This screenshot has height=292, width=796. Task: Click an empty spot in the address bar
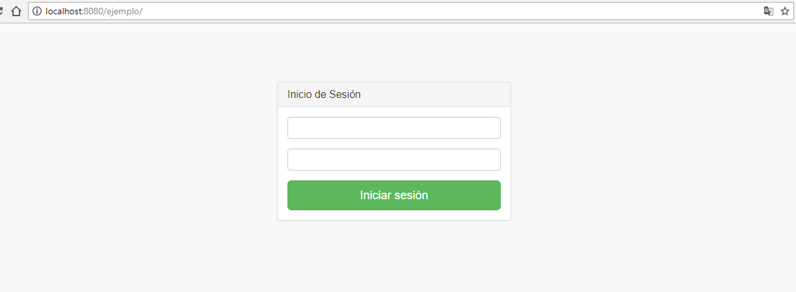click(x=455, y=11)
